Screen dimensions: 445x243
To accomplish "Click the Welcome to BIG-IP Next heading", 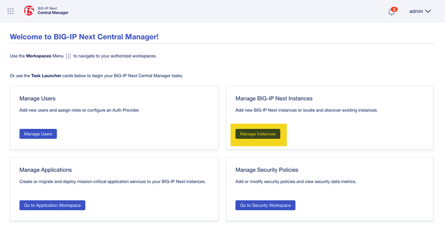I will [84, 37].
